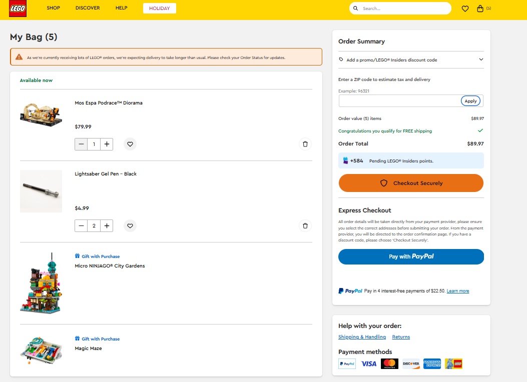Focus the ZIP code input field
Viewport: 527px width, 382px height.
click(x=399, y=100)
